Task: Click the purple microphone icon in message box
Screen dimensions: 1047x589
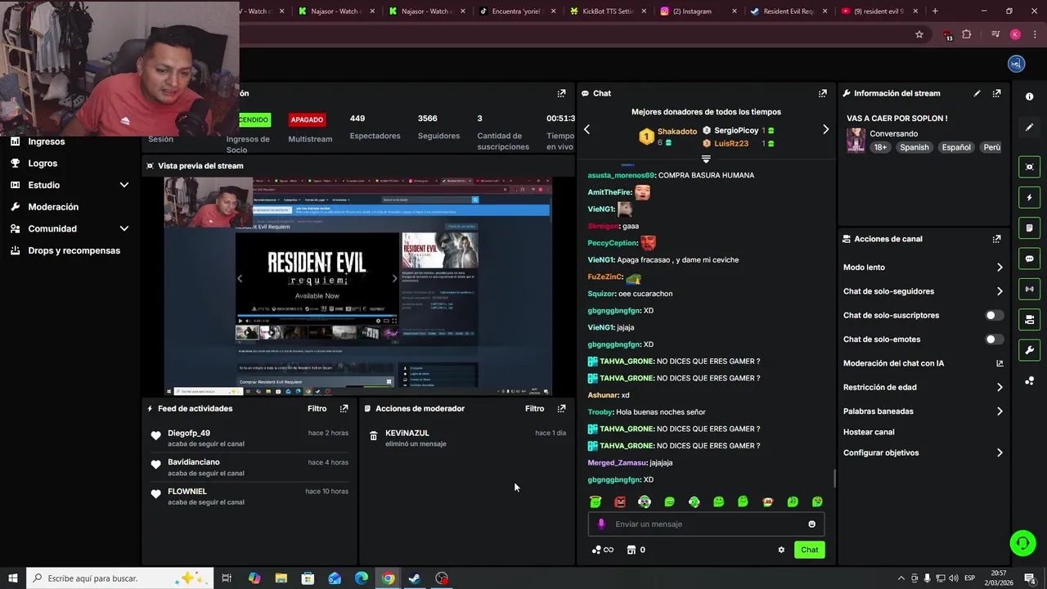Action: 601,524
